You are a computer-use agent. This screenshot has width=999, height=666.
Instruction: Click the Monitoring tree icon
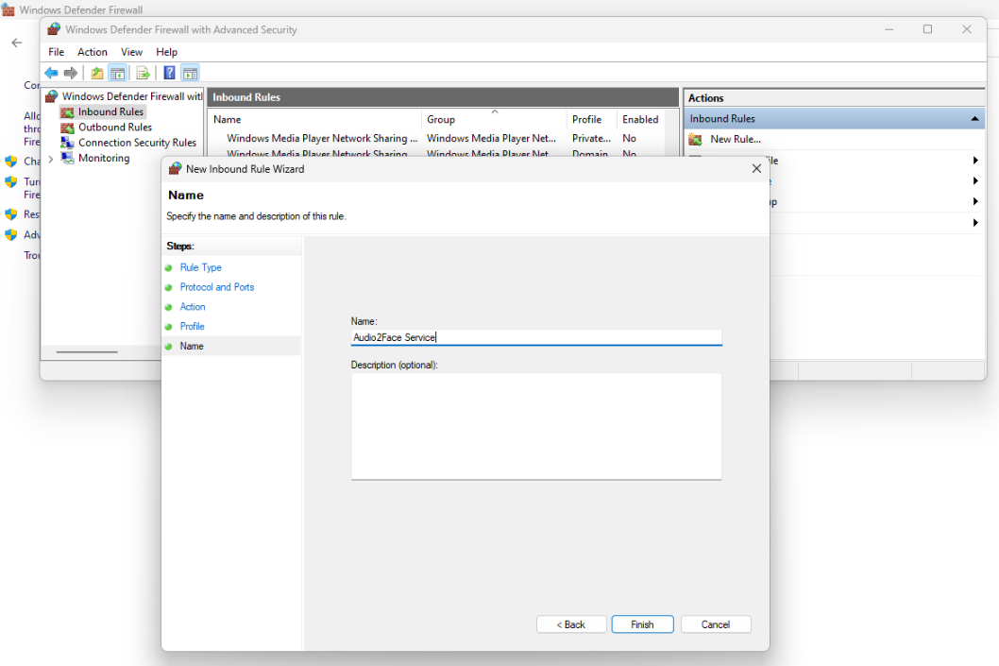pos(67,158)
